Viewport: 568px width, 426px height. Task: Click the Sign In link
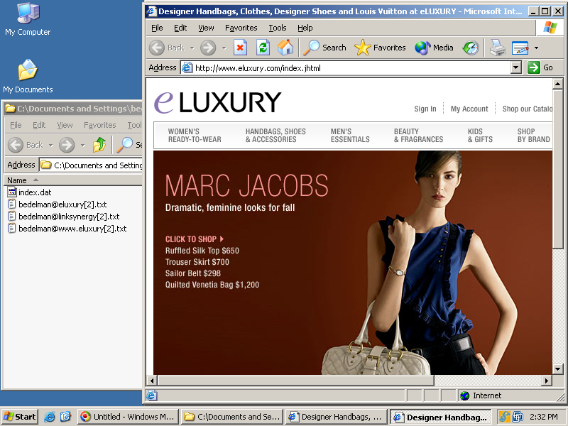tap(425, 109)
